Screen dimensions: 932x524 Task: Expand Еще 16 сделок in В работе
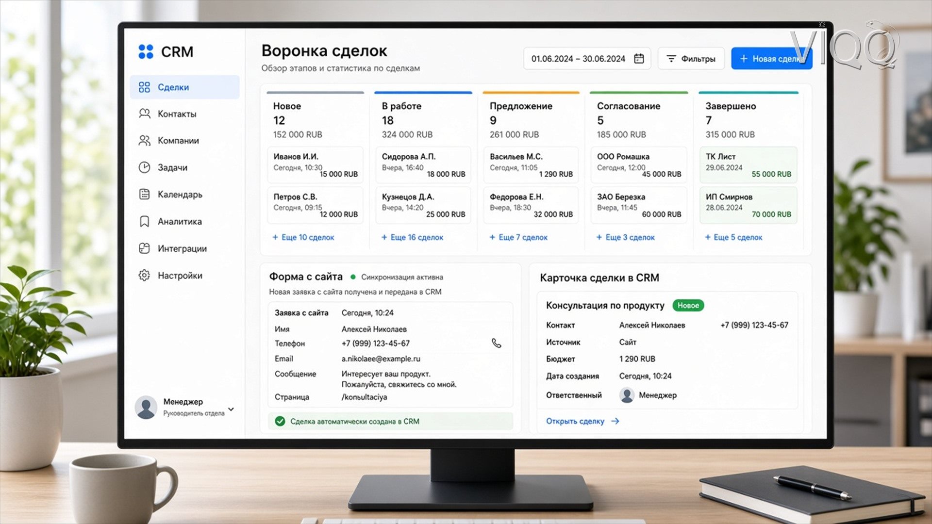(x=412, y=237)
